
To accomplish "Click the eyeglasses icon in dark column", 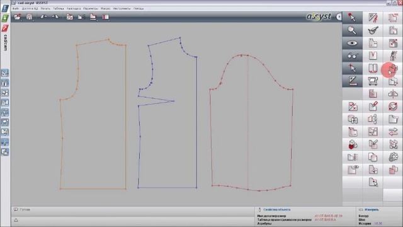I will (352, 56).
